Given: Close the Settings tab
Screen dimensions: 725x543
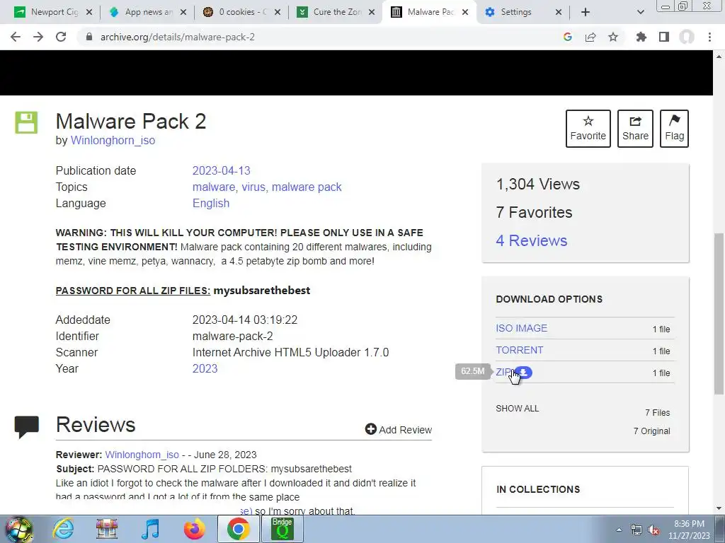Looking at the screenshot, I should click(x=559, y=12).
